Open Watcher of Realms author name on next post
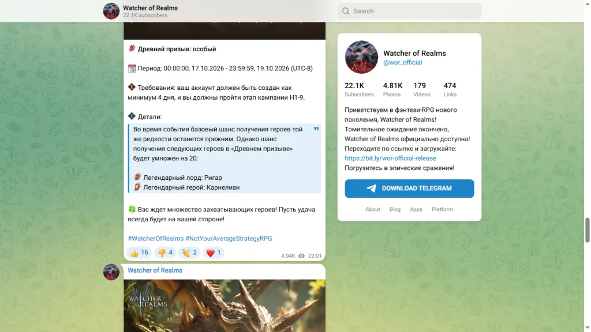Image resolution: width=591 pixels, height=332 pixels. click(155, 270)
